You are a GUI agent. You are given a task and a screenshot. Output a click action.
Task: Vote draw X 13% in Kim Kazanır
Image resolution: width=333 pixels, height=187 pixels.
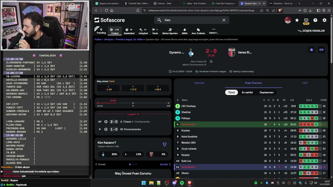133,154
